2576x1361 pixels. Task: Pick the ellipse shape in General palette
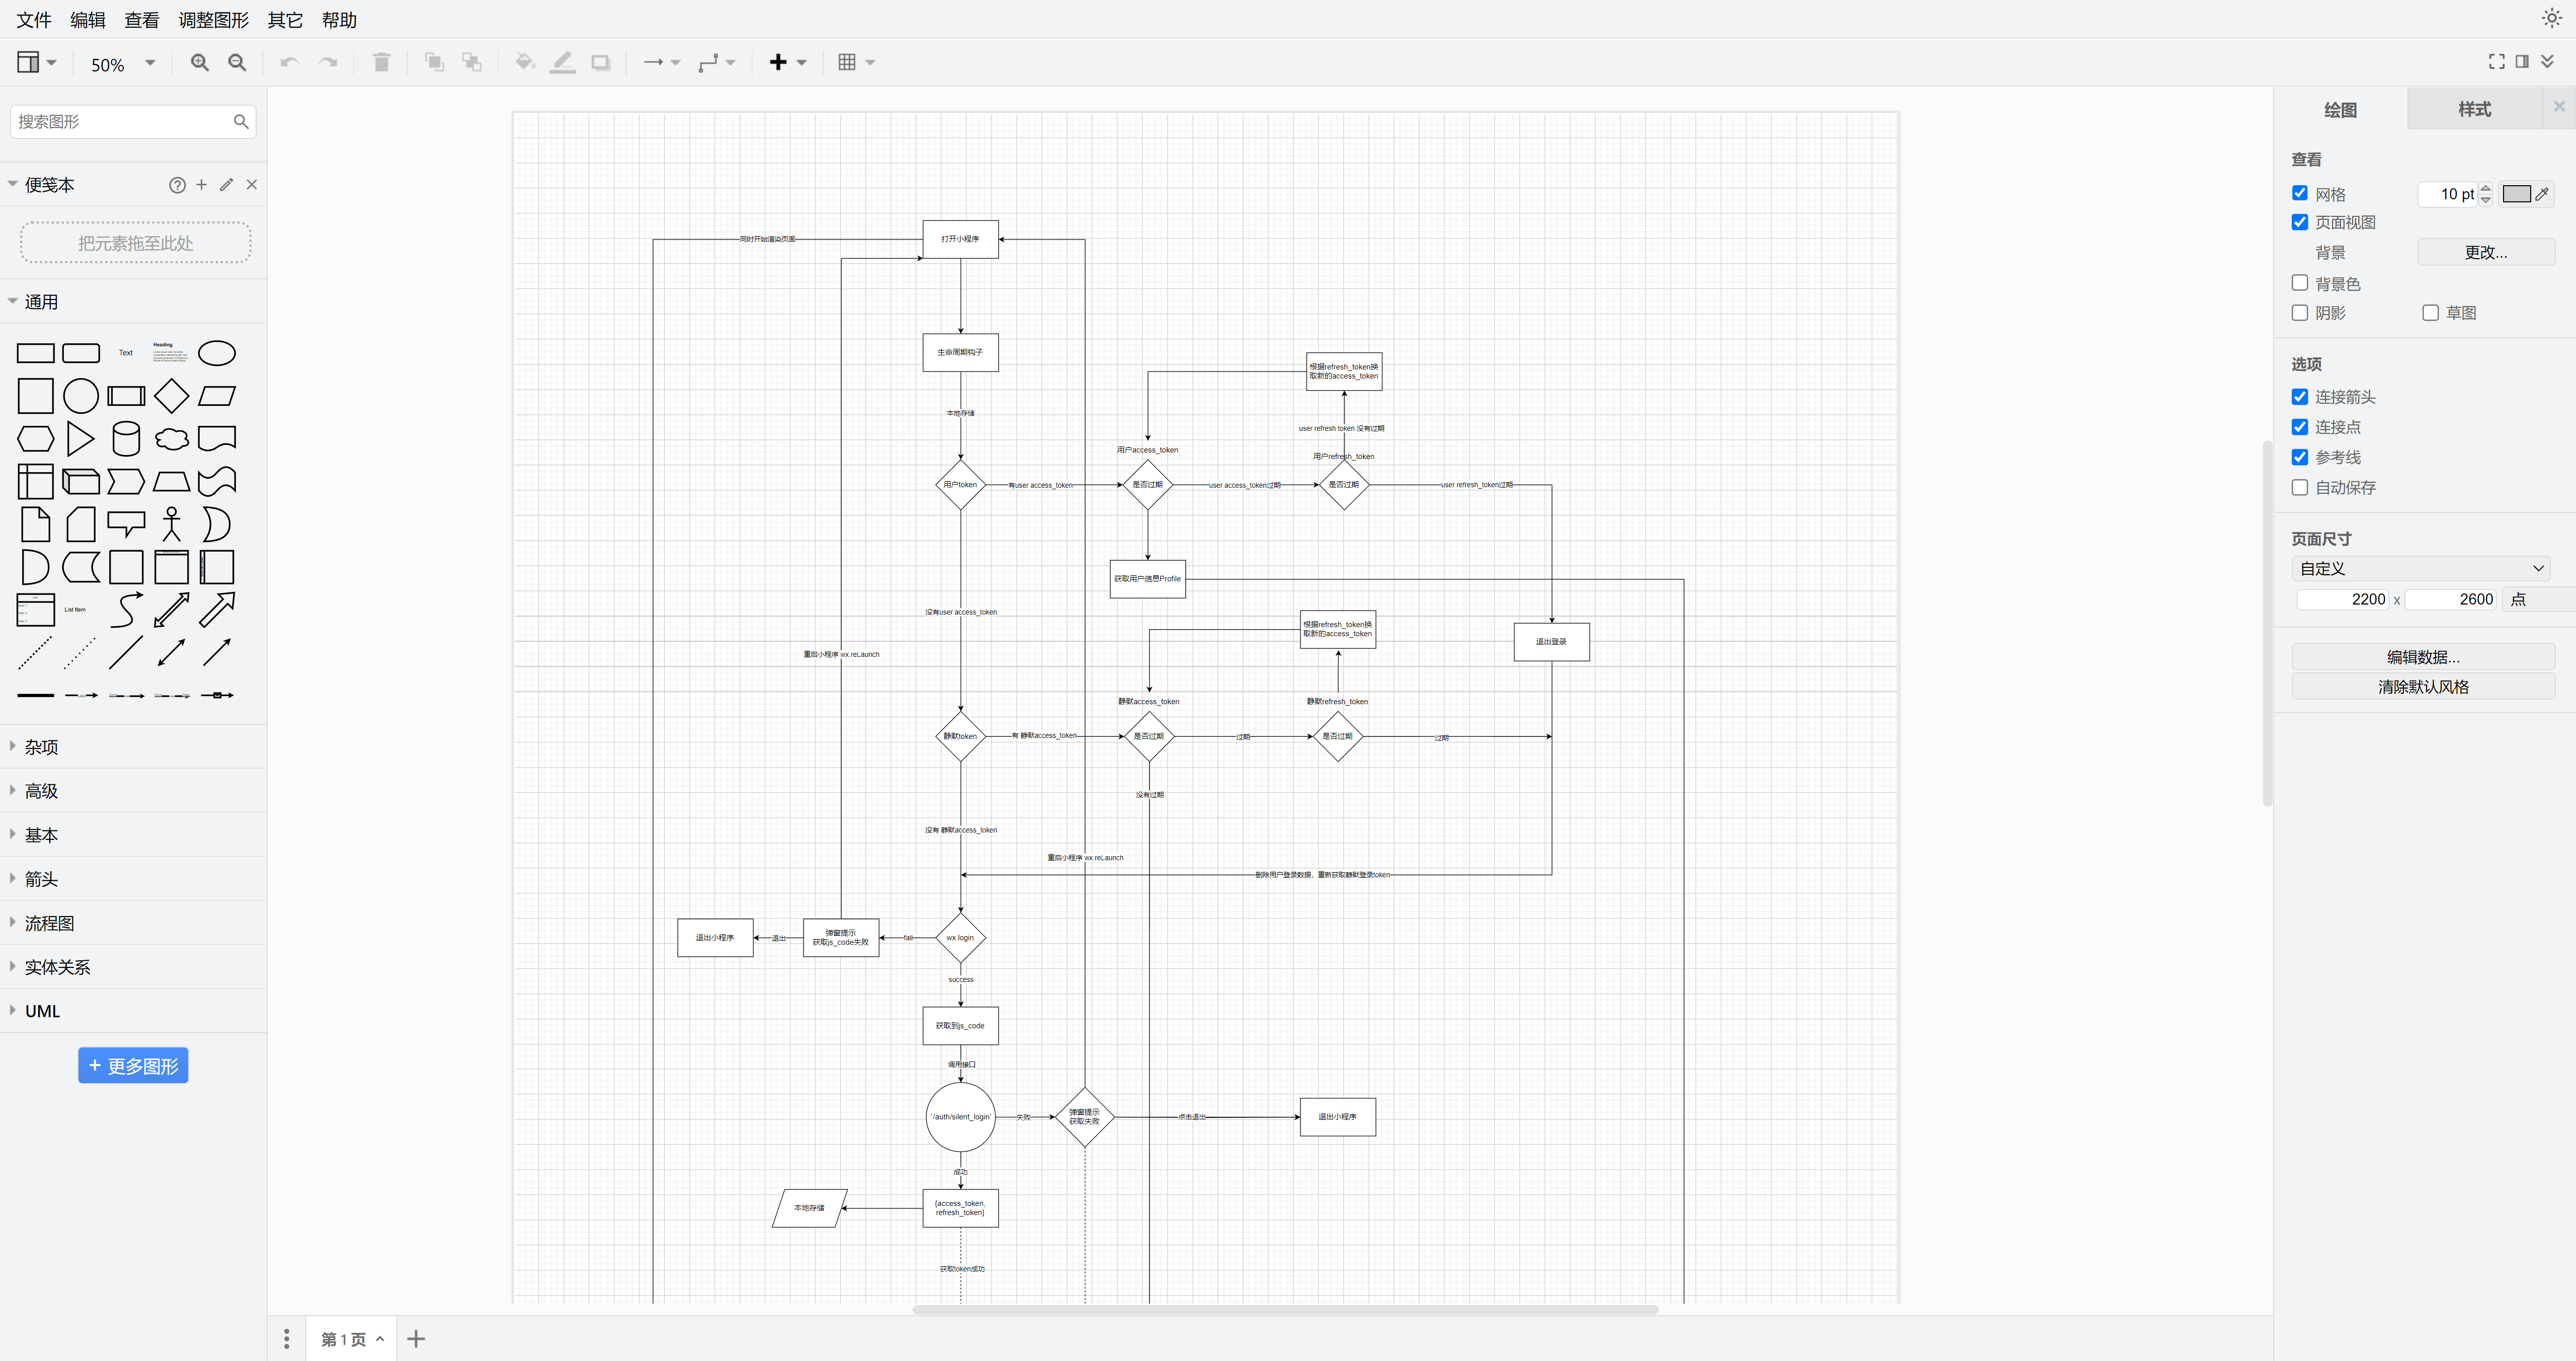(217, 353)
